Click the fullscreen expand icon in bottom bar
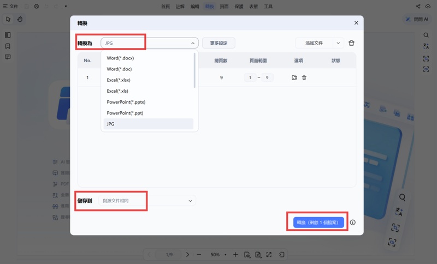Screen dimensions: 437x264 tap(269, 255)
